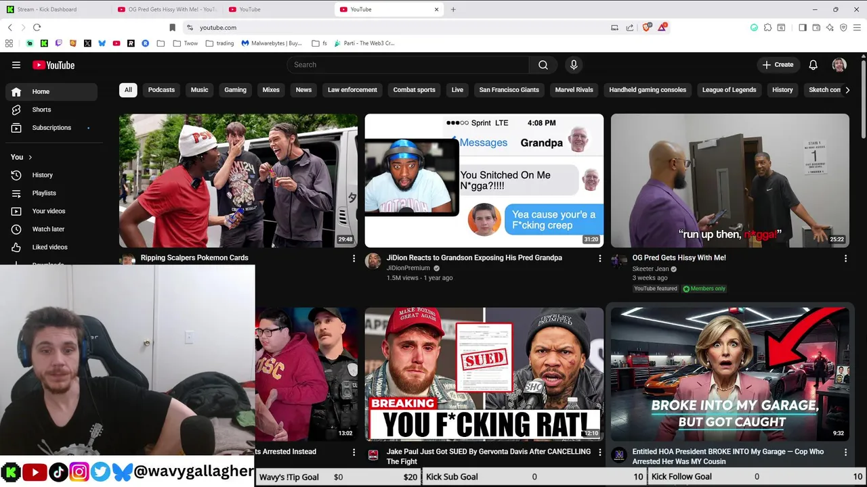This screenshot has width=867, height=487.
Task: Open JiDion Reacts to Grandson title link
Action: pos(474,258)
